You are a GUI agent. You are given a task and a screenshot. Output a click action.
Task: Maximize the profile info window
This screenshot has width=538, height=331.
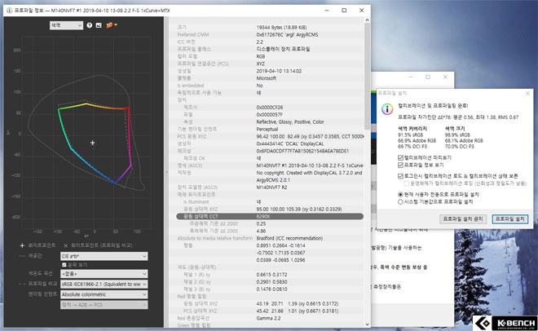[344, 11]
